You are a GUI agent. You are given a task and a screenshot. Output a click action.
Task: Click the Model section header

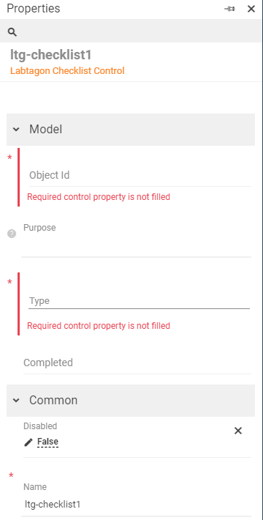(x=131, y=130)
